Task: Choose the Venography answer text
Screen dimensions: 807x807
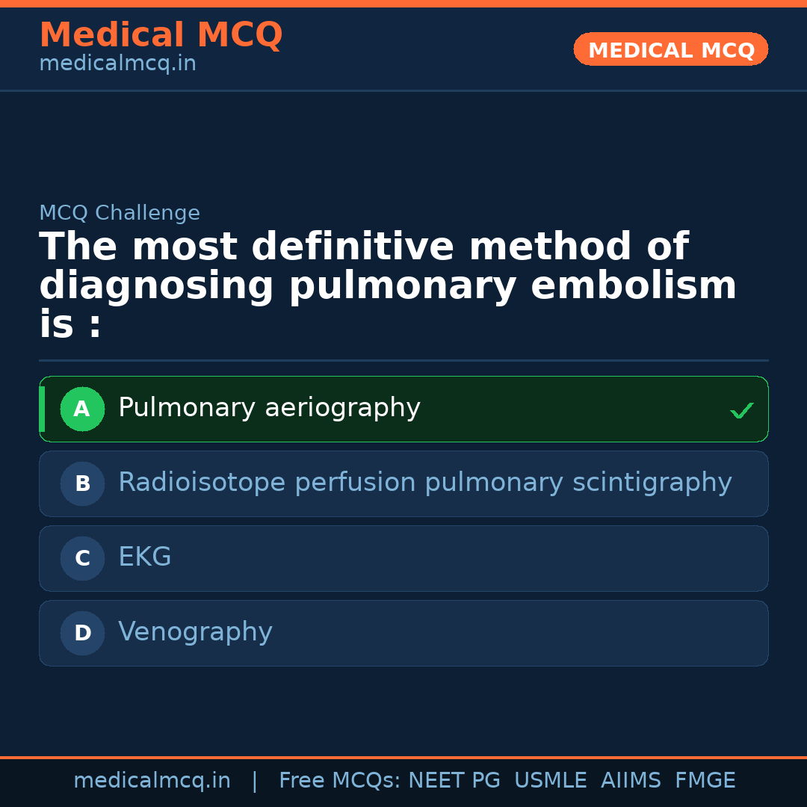Action: pos(195,632)
